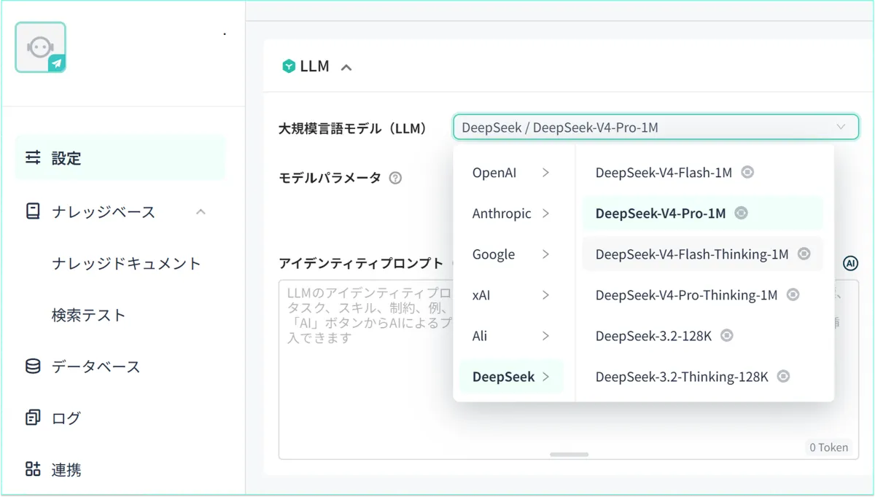Click the ログ icon in sidebar

[33, 418]
